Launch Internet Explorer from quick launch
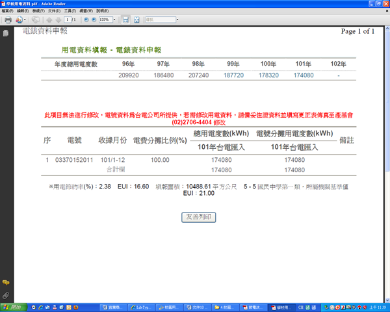The image size is (390, 312). [41, 307]
